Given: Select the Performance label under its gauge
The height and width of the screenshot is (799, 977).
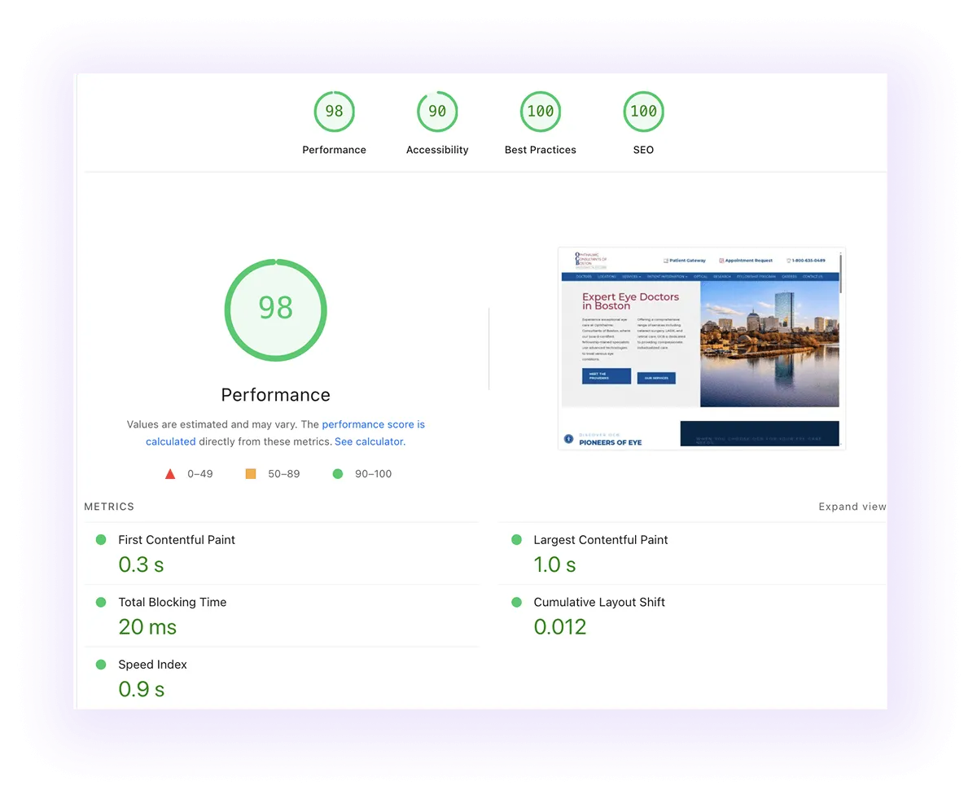Looking at the screenshot, I should (x=334, y=149).
